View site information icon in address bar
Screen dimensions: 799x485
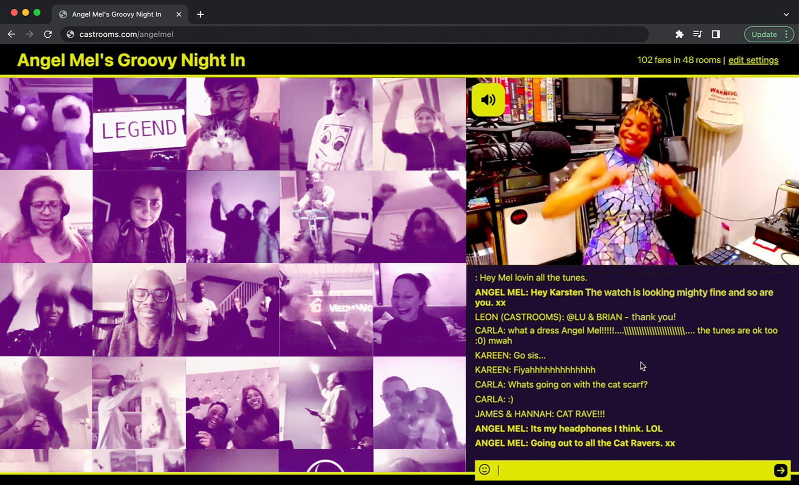[x=71, y=34]
